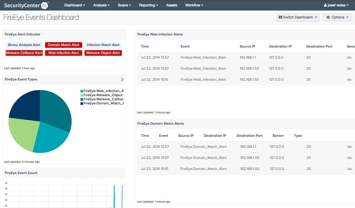Click the grid icon on Switch Dashboard

[280, 17]
